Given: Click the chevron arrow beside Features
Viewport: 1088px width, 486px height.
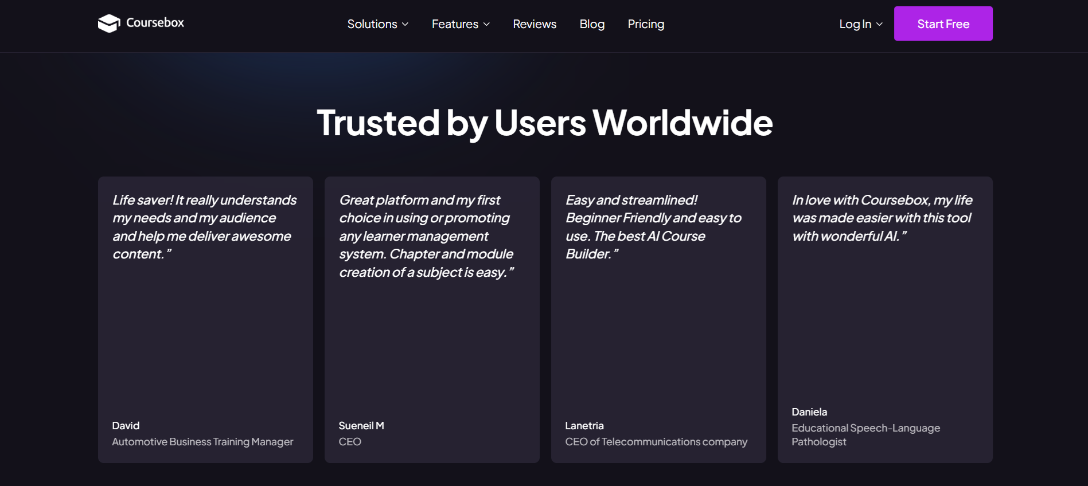Looking at the screenshot, I should 486,24.
